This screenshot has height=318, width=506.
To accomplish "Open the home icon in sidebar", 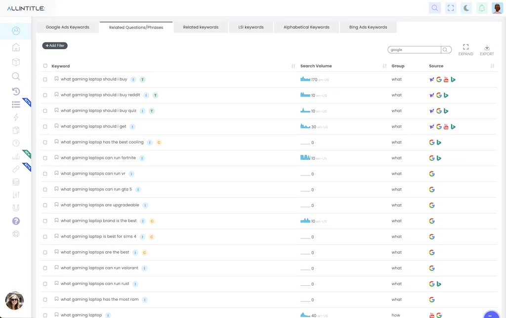I will (x=16, y=47).
